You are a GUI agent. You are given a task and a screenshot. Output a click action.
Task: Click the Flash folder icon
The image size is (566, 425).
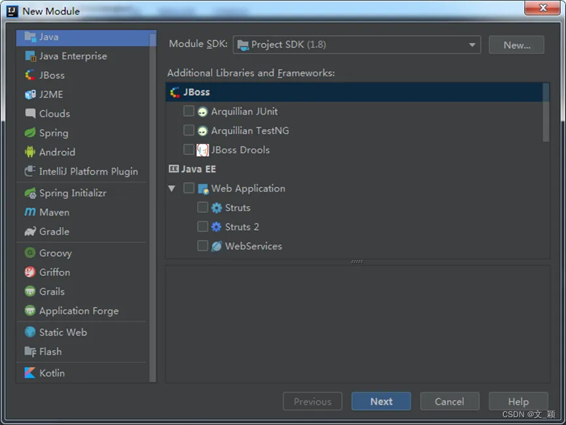pyautogui.click(x=30, y=351)
